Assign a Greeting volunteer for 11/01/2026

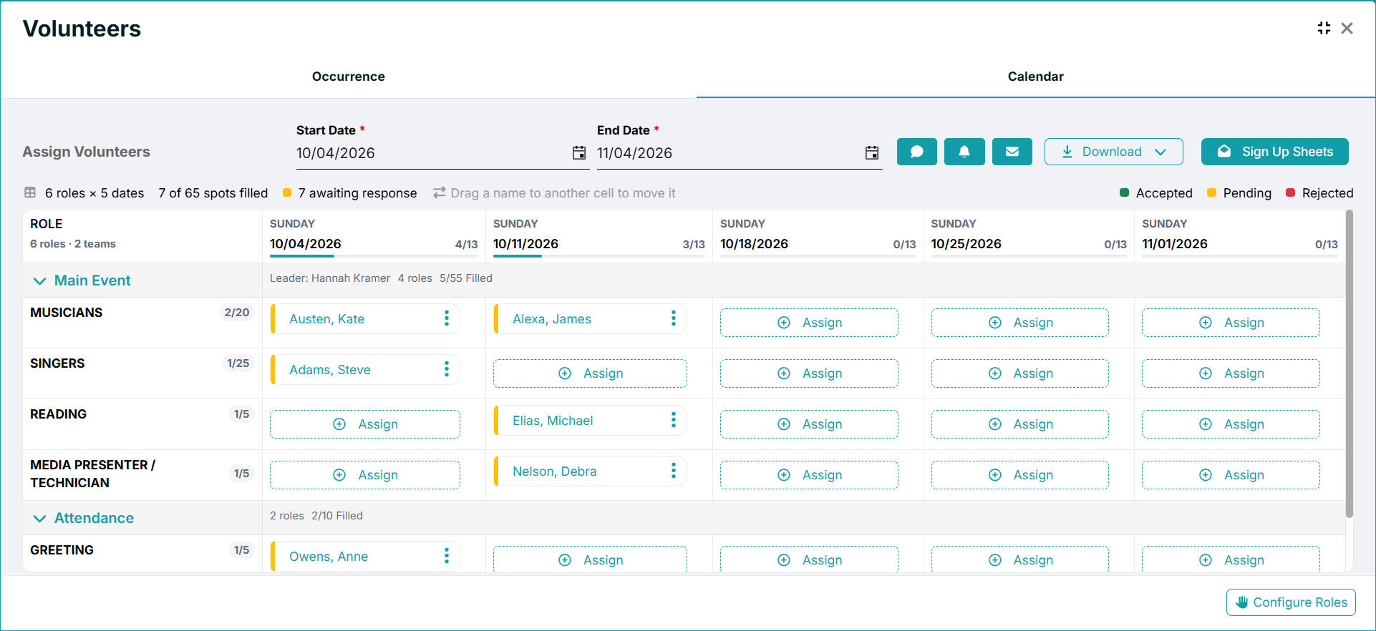coord(1231,559)
